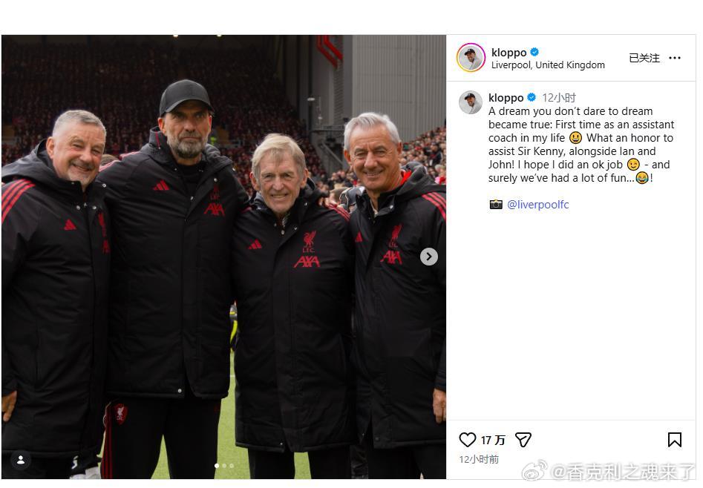Open kloppo story avatar in post header
This screenshot has height=488, width=703.
471,58
